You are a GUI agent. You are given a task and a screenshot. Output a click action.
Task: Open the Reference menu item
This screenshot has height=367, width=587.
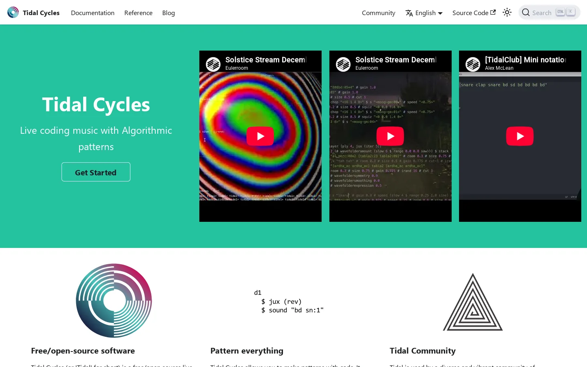click(138, 13)
